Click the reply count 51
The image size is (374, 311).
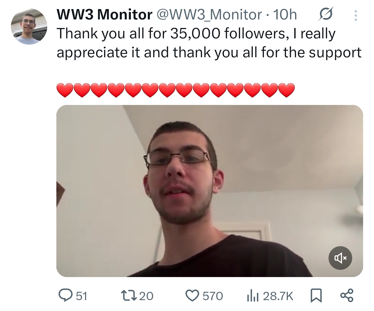pyautogui.click(x=82, y=296)
